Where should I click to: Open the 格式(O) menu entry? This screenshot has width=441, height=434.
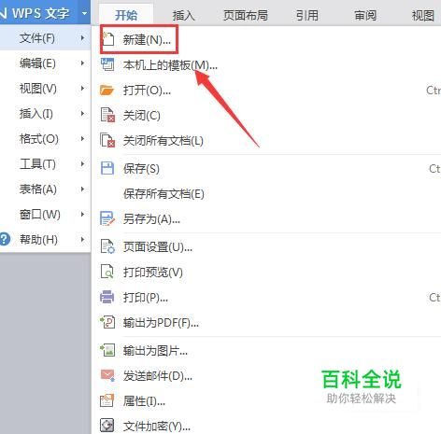pos(45,138)
